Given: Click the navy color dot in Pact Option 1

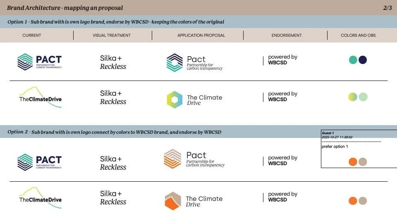Looking at the screenshot, I should 363,60.
